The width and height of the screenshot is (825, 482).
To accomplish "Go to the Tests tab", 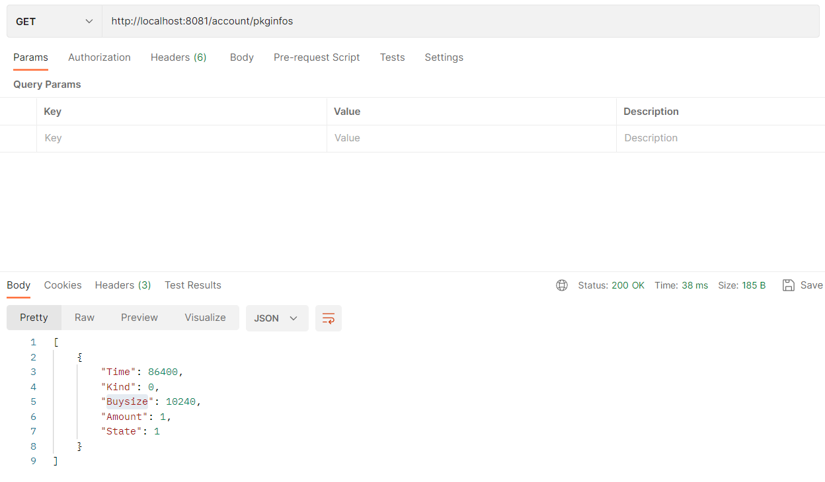I will tap(392, 57).
